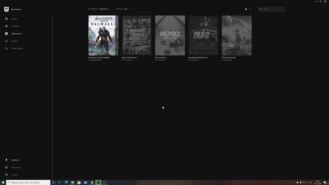Open options menu for Grand Theft Auto V
This screenshot has height=185, width=329.
pos(150,58)
